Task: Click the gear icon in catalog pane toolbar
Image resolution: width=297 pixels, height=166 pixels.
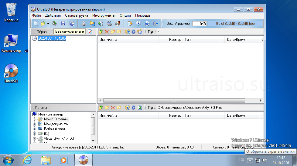Action: click(134, 108)
